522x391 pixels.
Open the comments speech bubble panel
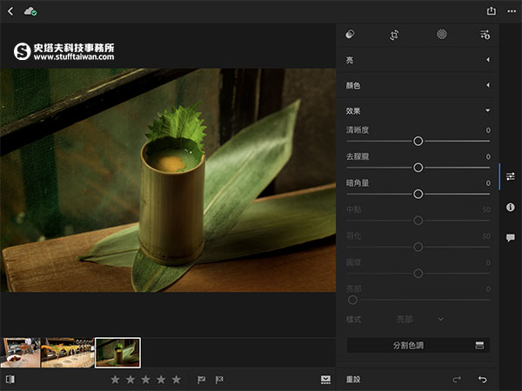click(x=511, y=238)
